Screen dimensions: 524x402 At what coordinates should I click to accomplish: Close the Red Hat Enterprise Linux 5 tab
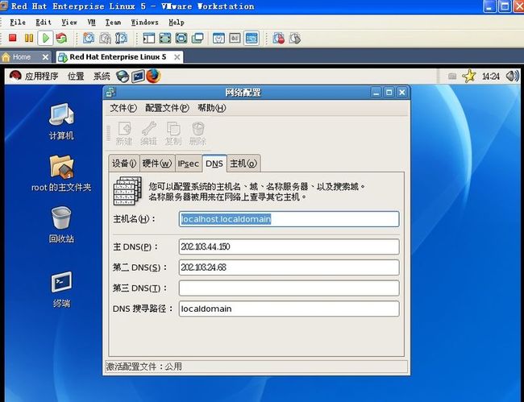[177, 57]
